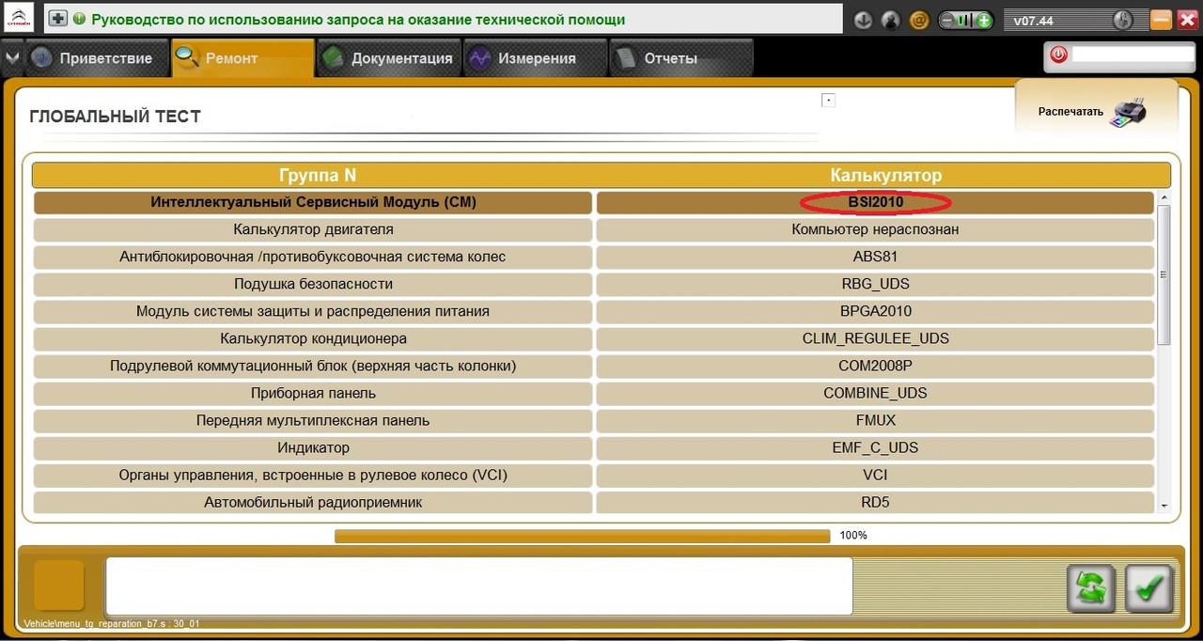The height and width of the screenshot is (641, 1203).
Task: Select Интеллектуальный Сервисный Модуль (СМ) row
Action: [313, 202]
